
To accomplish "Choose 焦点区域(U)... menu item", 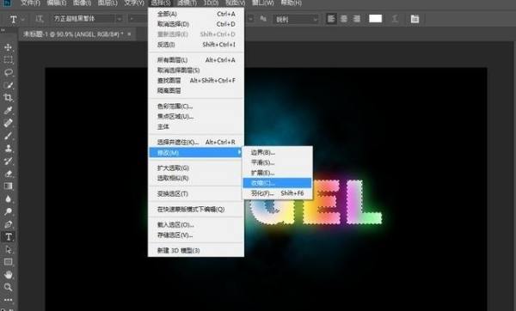I will [x=196, y=116].
